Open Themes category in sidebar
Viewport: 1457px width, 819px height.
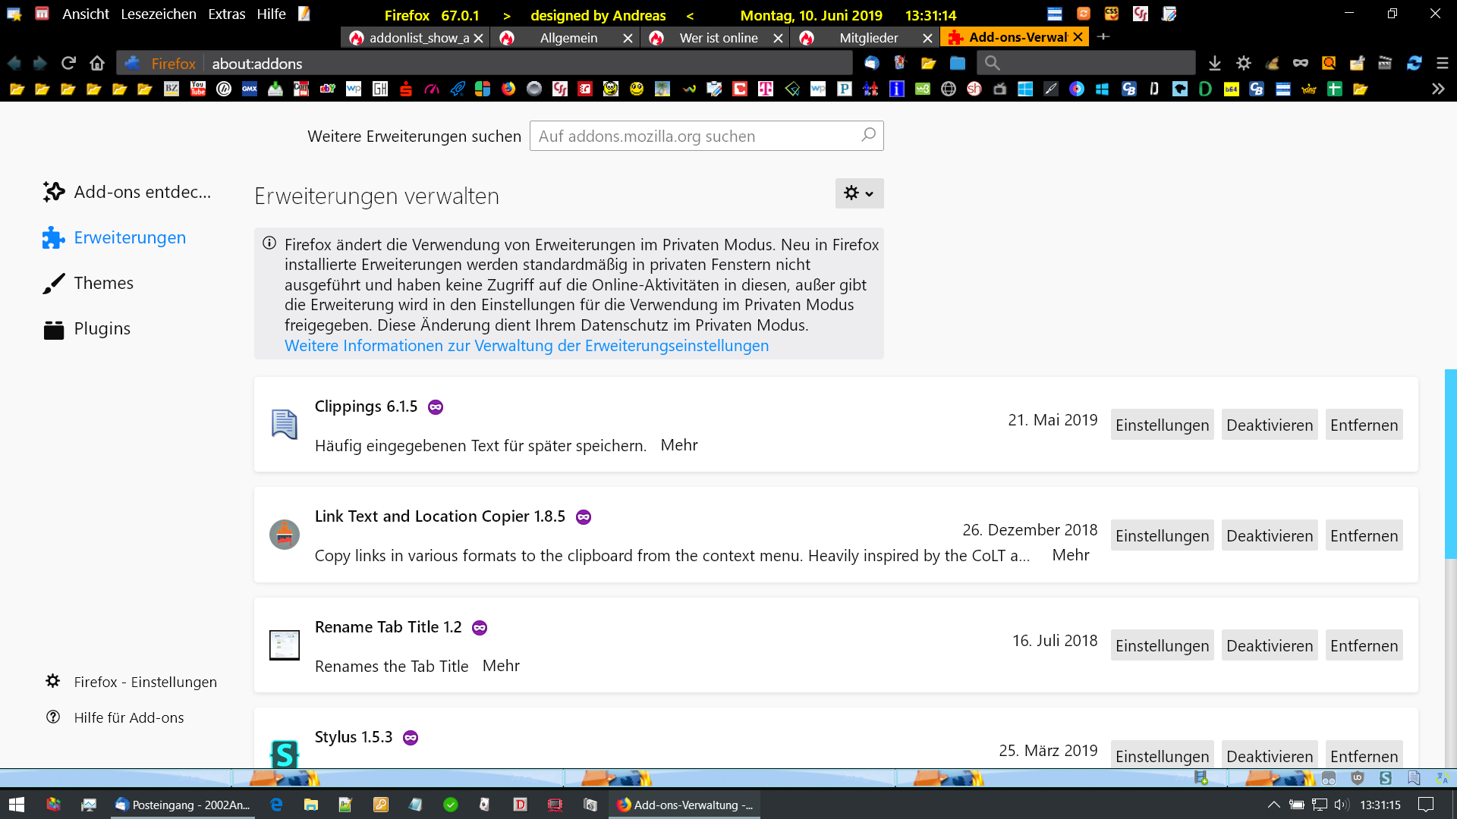point(103,283)
